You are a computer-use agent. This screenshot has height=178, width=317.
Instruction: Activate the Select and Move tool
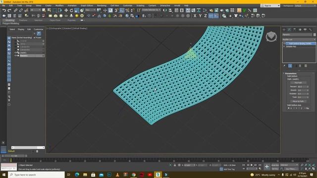66,10
